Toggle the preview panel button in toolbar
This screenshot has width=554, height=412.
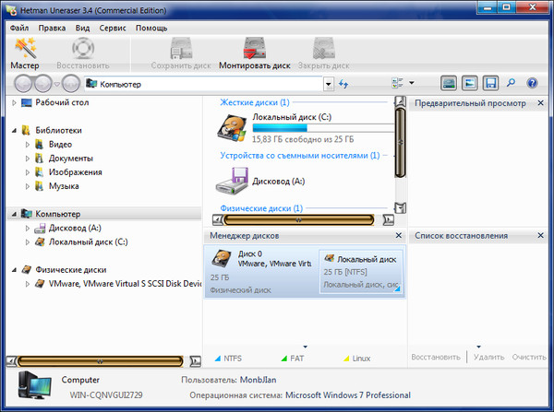470,84
